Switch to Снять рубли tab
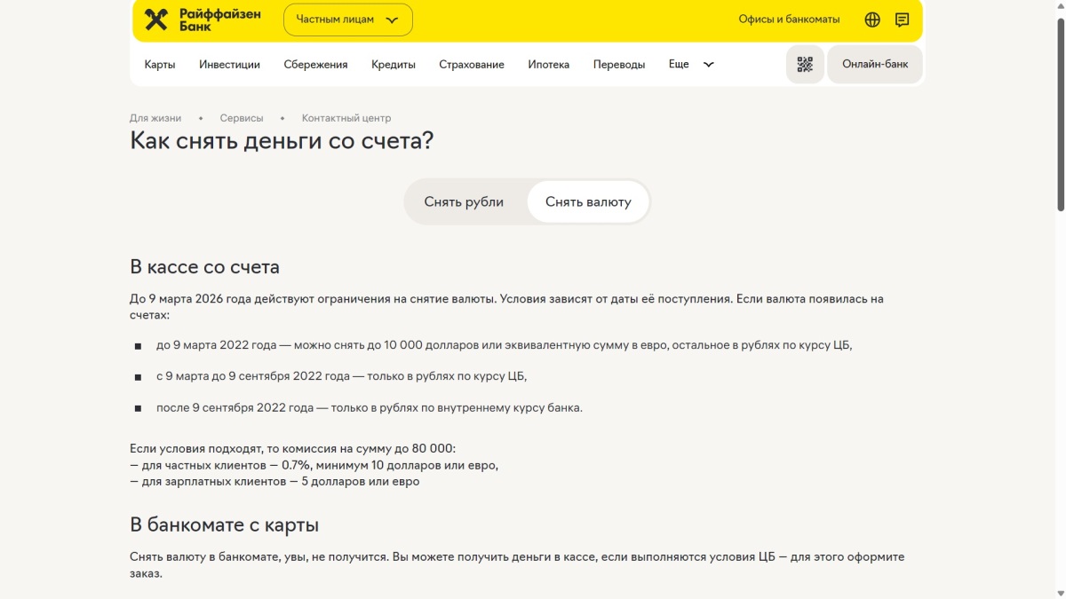The height and width of the screenshot is (599, 1066). coord(464,202)
